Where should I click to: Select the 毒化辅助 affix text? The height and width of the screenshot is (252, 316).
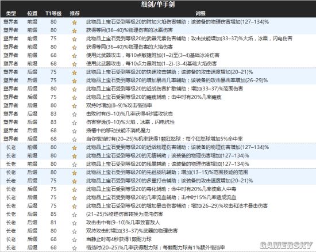point(161,189)
